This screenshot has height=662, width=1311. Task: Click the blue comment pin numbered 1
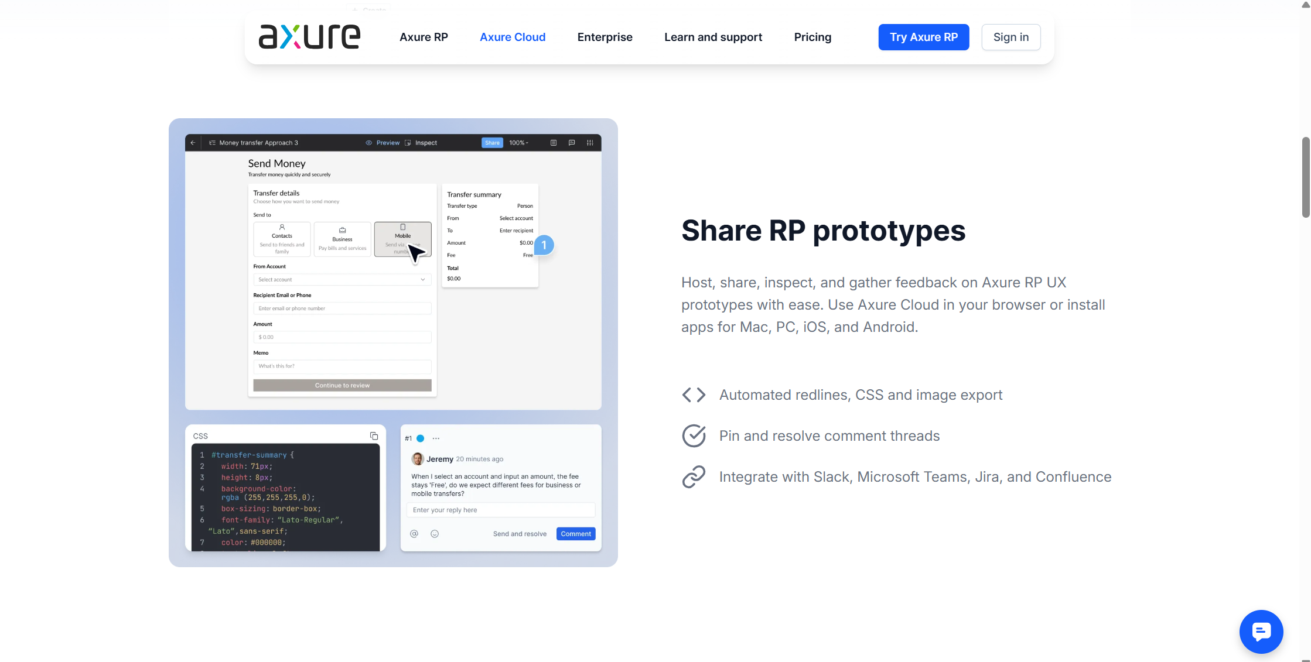click(544, 245)
